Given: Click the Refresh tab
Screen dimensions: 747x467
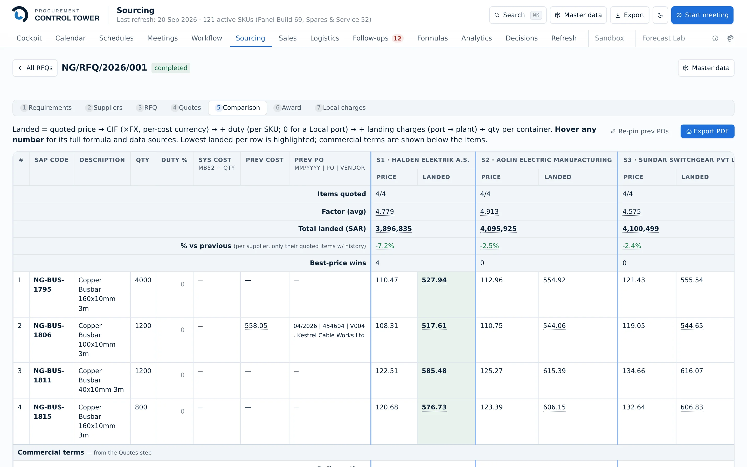Looking at the screenshot, I should click(x=564, y=38).
